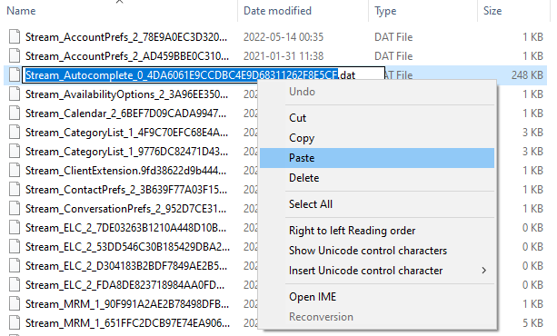Select file Stream_CategoryList_1_4F9C70EFC68E4A...
This screenshot has width=557, height=336.
coord(126,133)
